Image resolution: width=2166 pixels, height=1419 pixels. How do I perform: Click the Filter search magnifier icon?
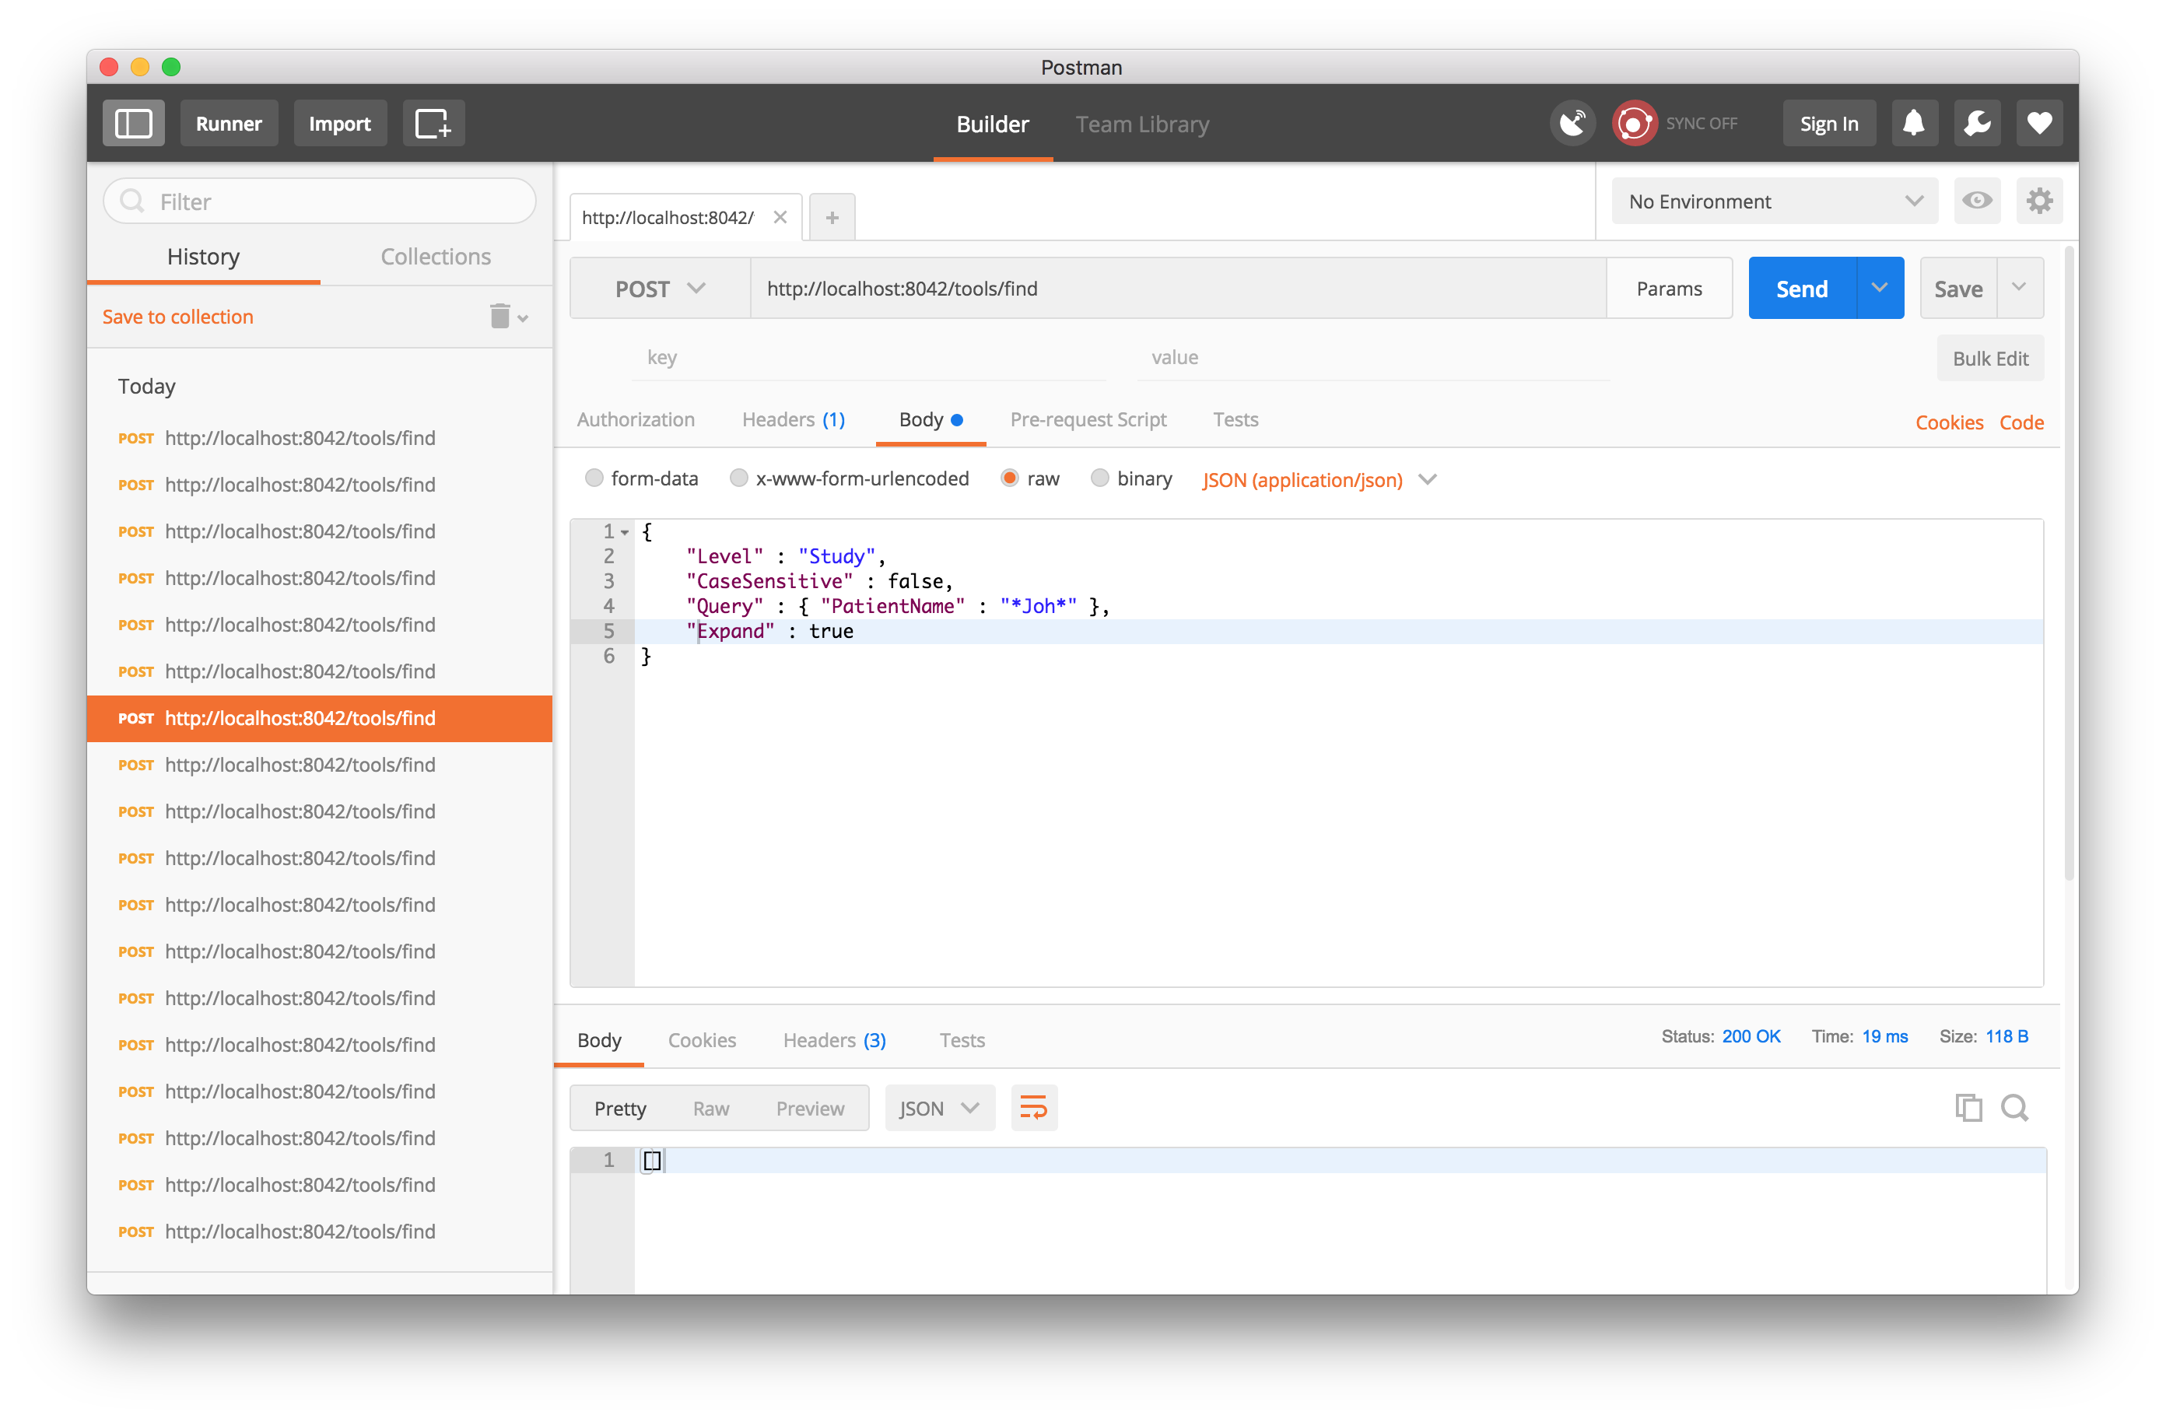coord(133,201)
